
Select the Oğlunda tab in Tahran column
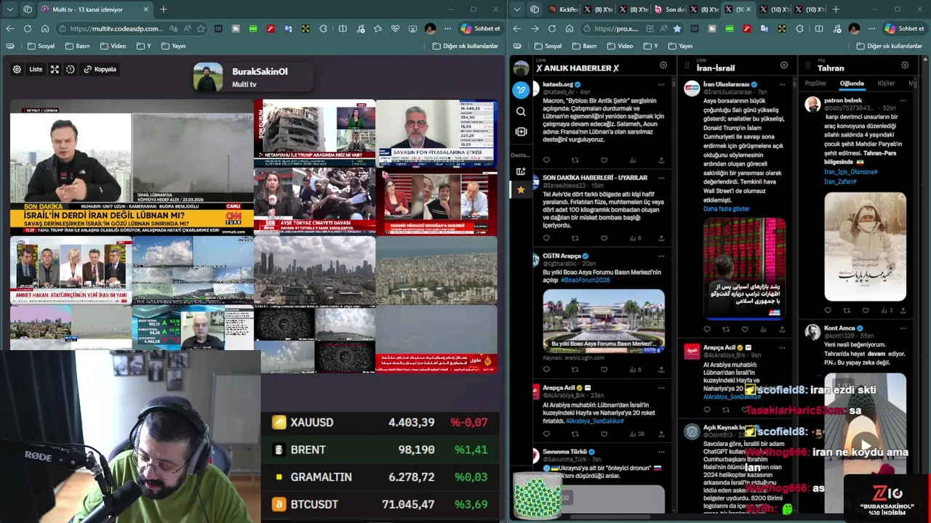[852, 84]
